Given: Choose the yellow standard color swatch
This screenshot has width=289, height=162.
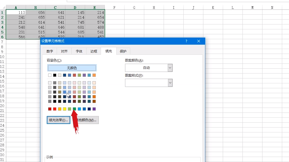Looking at the screenshot, I should 64,109.
